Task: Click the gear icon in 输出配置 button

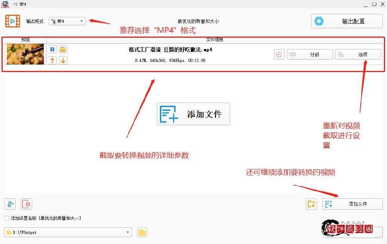Action: coord(319,21)
